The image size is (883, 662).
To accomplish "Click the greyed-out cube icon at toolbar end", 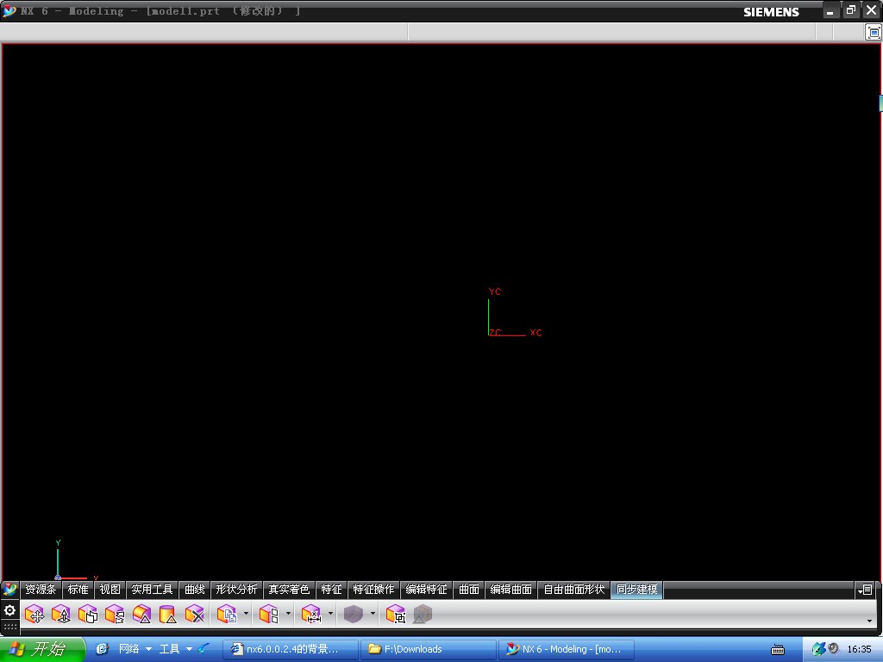I will [423, 614].
